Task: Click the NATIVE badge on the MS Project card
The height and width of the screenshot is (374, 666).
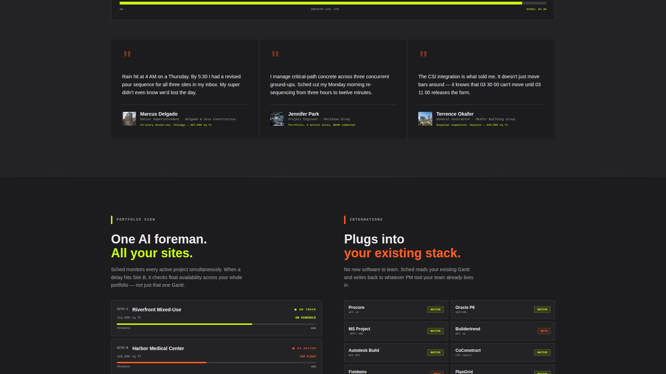Action: tap(435, 331)
